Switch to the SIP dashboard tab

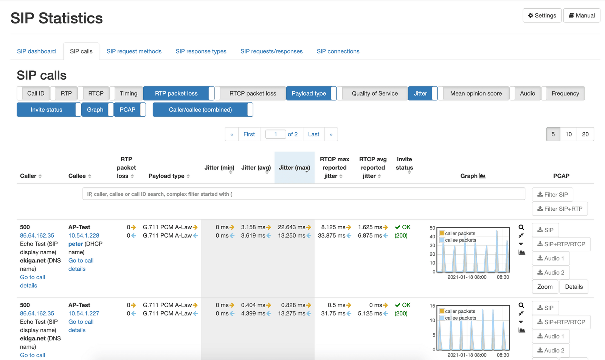(36, 51)
